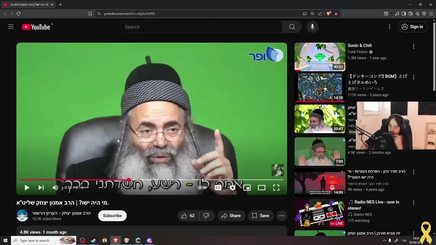The height and width of the screenshot is (245, 436).
Task: Open the Brave Wallet icon
Action: [410, 14]
